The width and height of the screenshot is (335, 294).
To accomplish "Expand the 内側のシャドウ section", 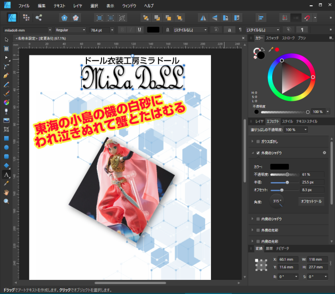I will tap(252, 219).
